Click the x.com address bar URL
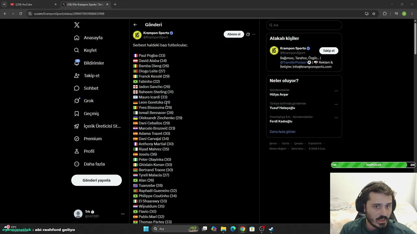The image size is (417, 234). tap(69, 14)
